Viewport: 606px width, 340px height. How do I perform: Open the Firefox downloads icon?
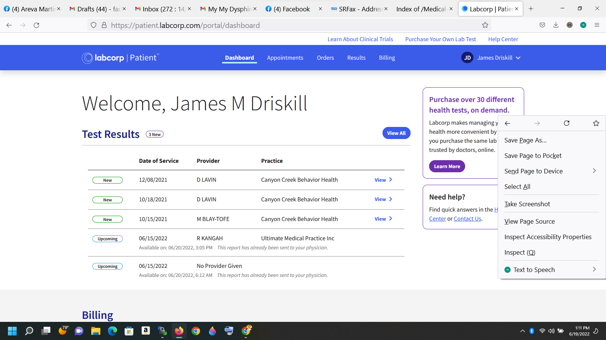coord(556,25)
